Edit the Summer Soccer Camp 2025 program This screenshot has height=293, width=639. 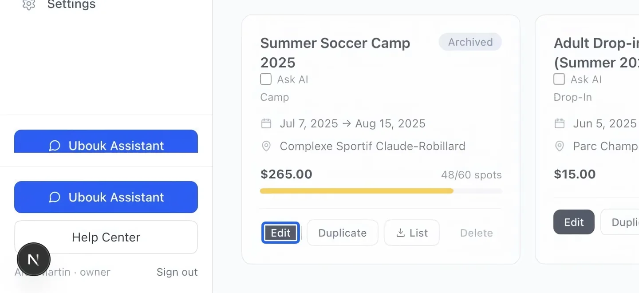coord(280,233)
